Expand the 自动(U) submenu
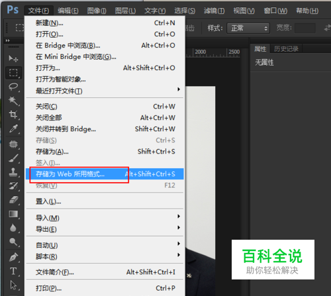Viewport: 331px width, 296px height. click(105, 245)
